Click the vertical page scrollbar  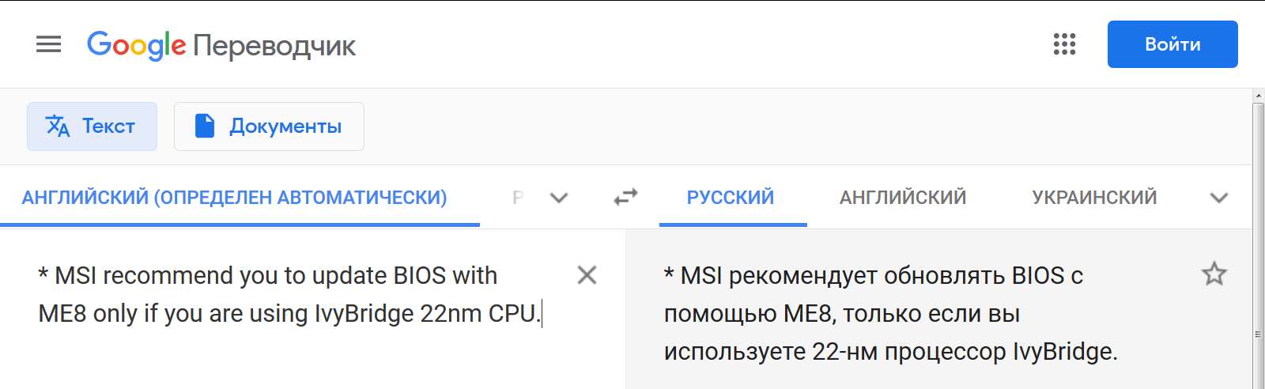click(1258, 237)
